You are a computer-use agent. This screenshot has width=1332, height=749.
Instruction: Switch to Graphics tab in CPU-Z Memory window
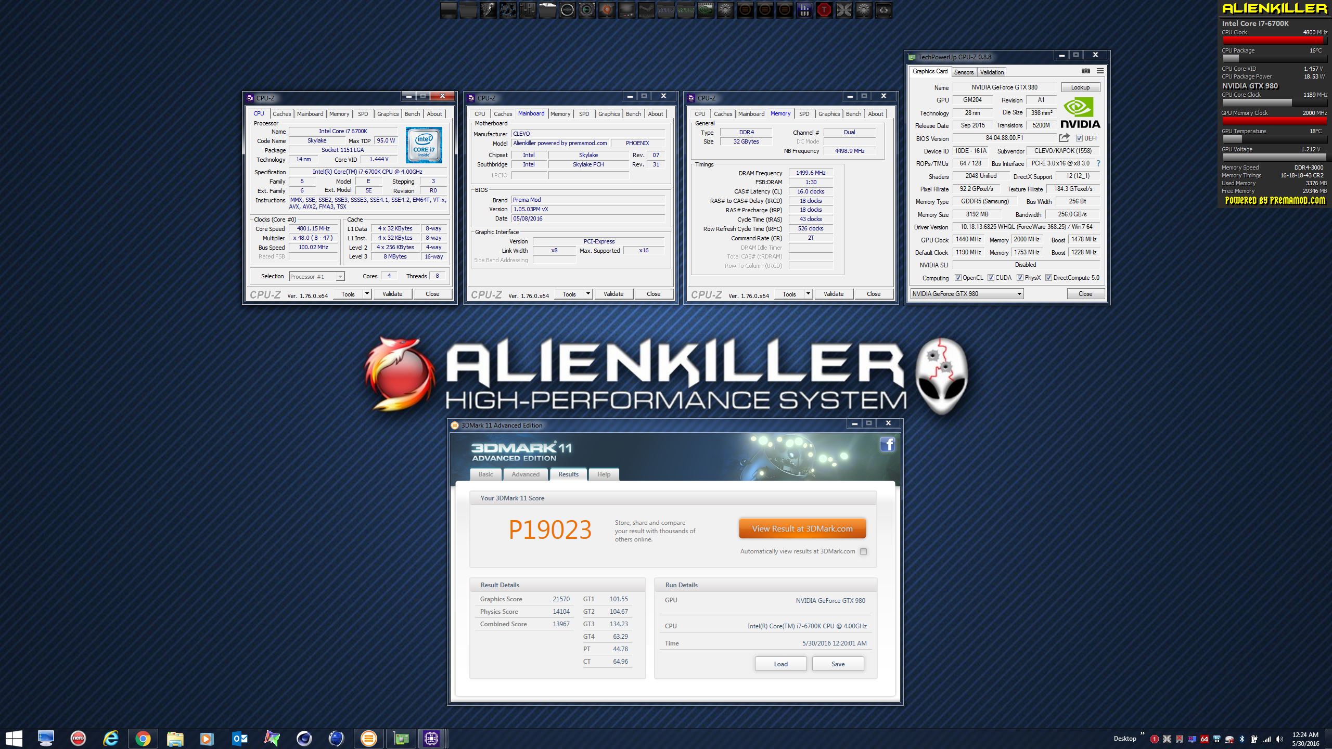(829, 114)
